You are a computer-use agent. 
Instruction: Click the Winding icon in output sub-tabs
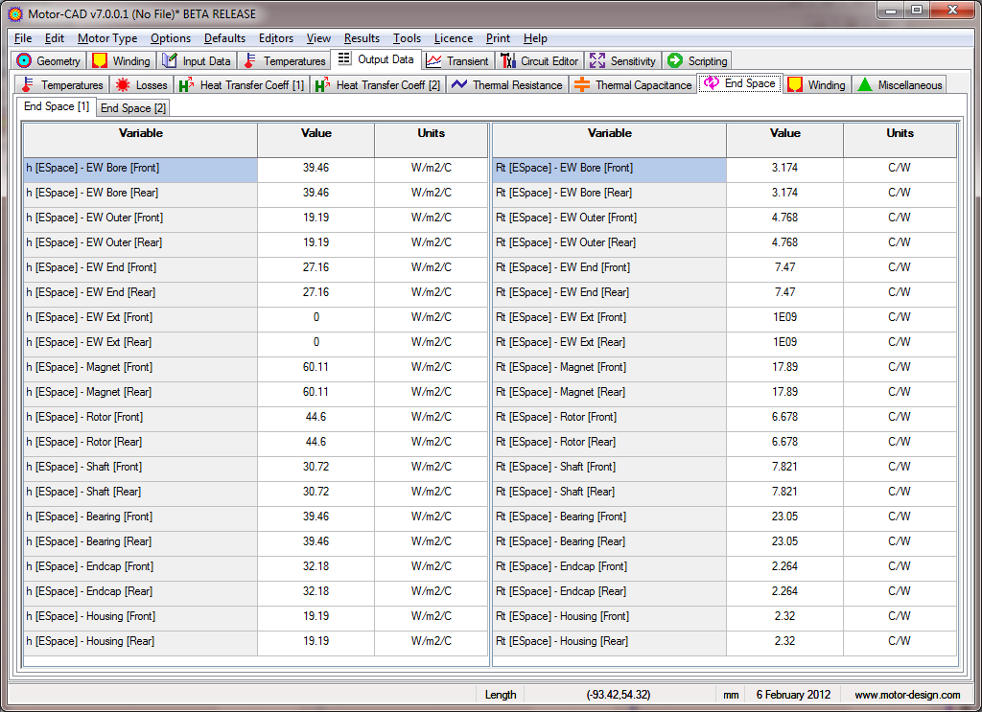(x=795, y=84)
